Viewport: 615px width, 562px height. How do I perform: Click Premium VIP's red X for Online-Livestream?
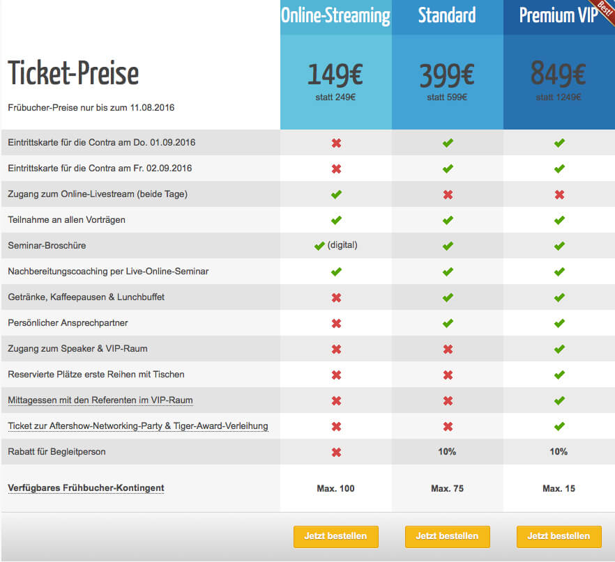(559, 194)
